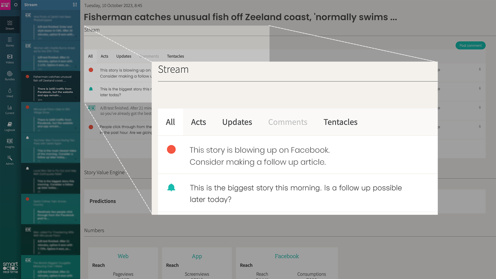Select the All tab in Stream
496x279 pixels.
(90, 56)
